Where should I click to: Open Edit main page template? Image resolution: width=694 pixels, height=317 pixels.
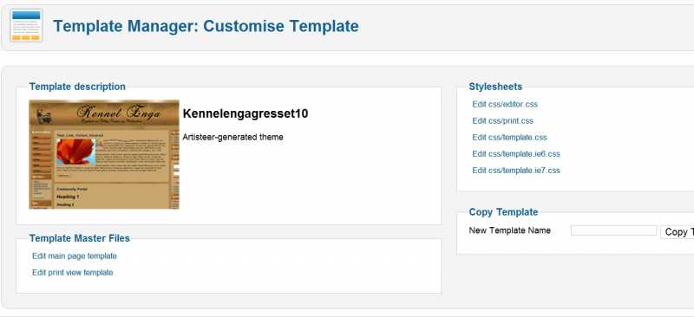coord(75,256)
